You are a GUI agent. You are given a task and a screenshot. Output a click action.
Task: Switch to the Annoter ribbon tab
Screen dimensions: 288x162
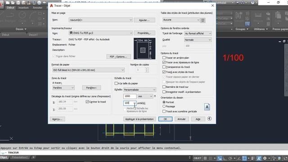37,8
